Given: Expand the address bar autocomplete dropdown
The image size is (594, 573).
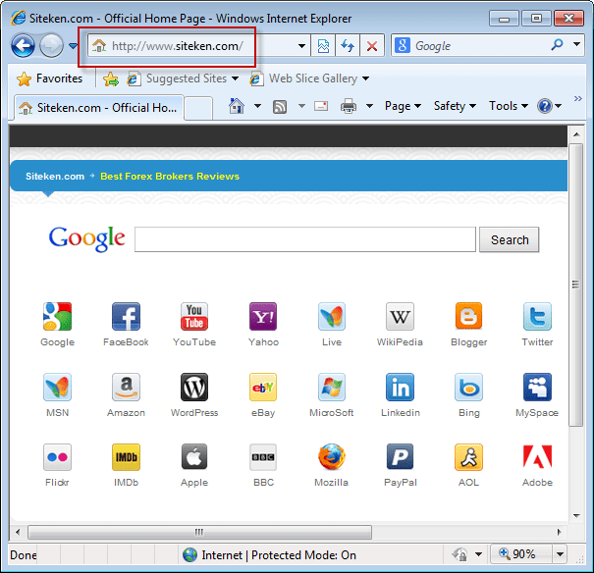Looking at the screenshot, I should tap(301, 46).
